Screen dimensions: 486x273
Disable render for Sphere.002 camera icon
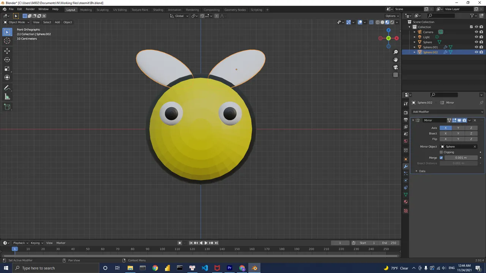[x=481, y=52]
